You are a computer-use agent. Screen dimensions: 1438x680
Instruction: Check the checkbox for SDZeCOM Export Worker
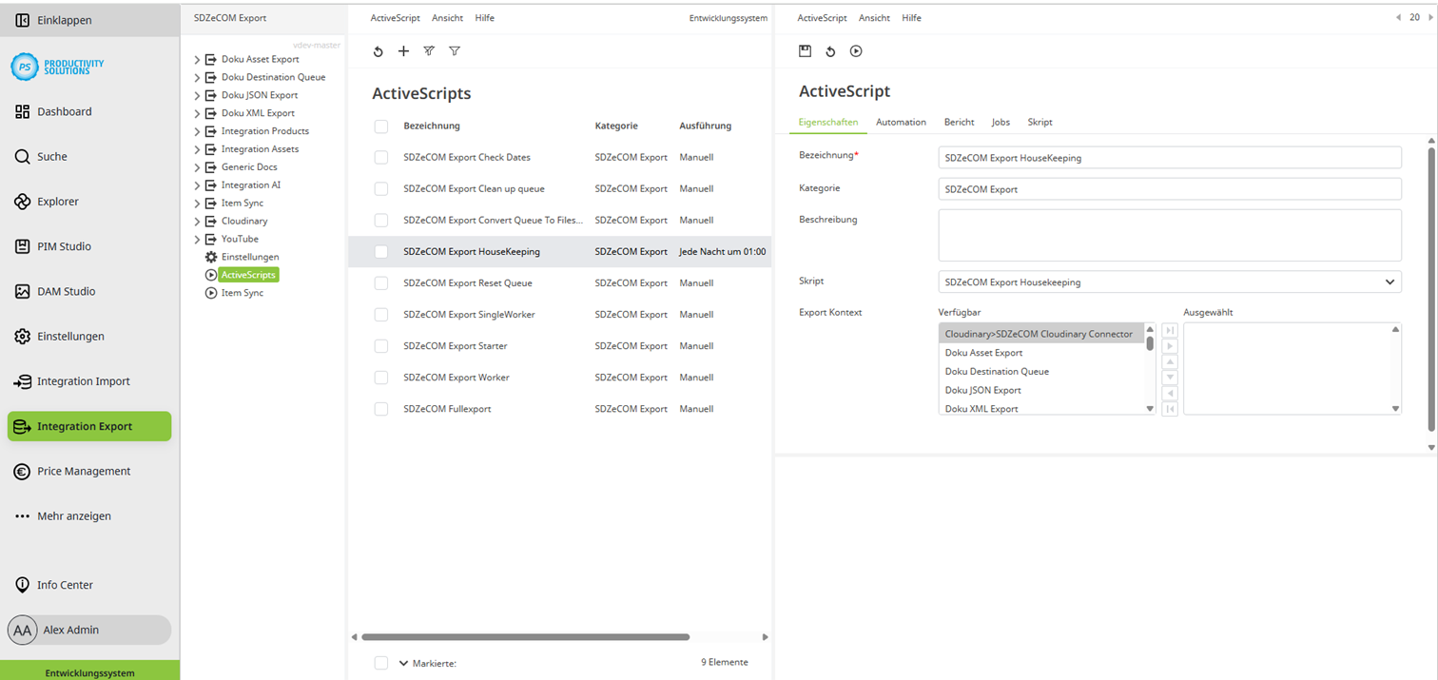381,378
